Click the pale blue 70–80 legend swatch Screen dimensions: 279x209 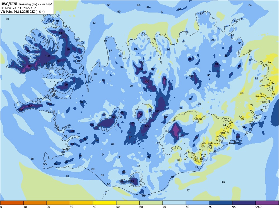(174, 203)
